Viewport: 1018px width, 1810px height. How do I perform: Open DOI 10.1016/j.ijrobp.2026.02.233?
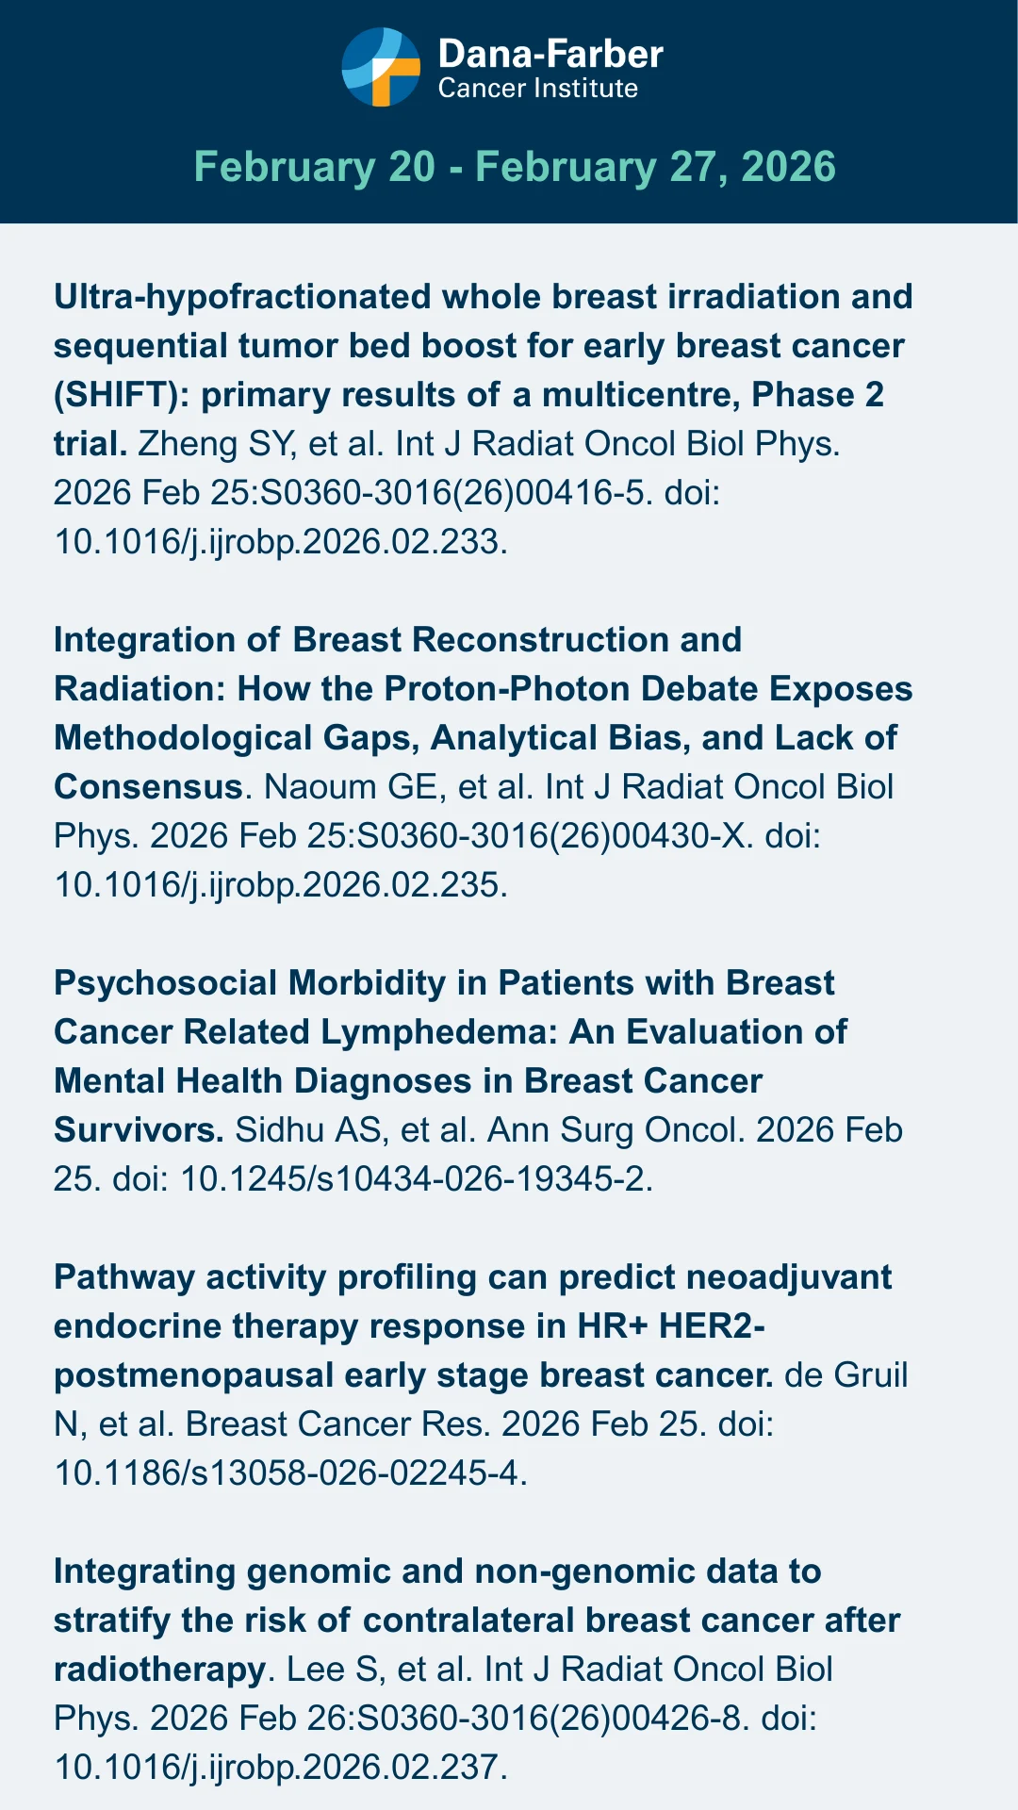(x=281, y=542)
